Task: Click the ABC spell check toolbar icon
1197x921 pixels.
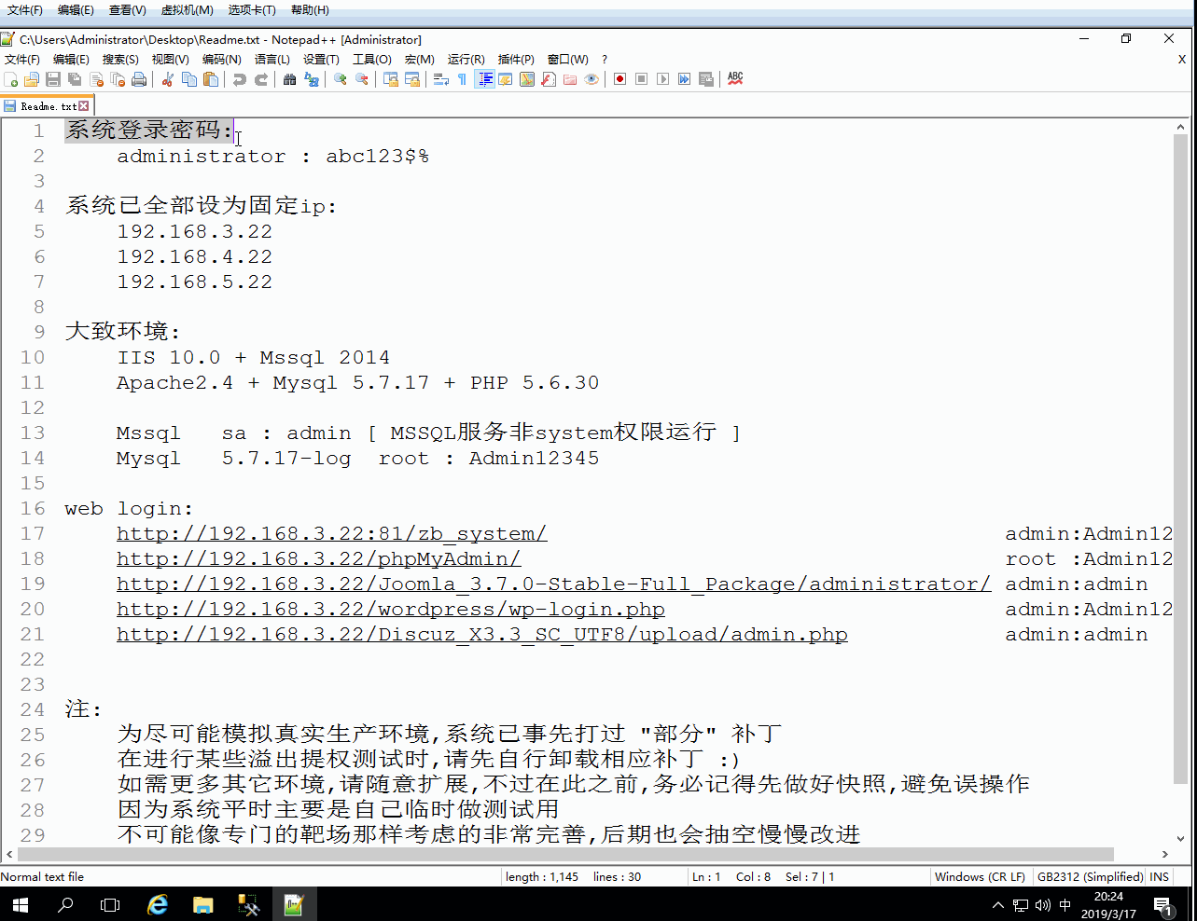Action: 735,79
